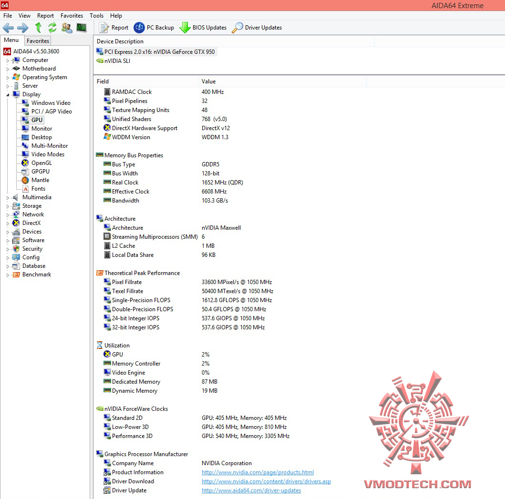Open the aida64.com driver-updates link

point(251,490)
